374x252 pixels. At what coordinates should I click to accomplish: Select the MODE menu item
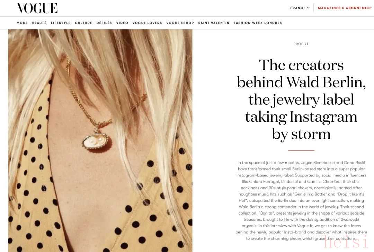pyautogui.click(x=22, y=23)
